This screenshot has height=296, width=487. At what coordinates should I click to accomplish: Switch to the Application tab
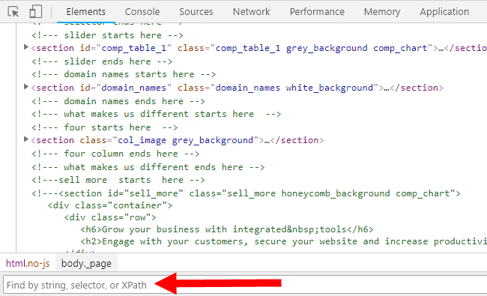[444, 12]
